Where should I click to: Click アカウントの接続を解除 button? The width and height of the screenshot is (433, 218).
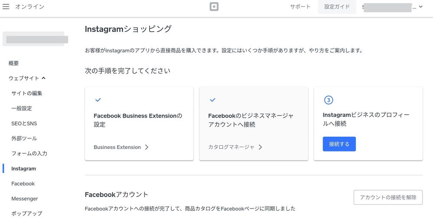point(388,197)
